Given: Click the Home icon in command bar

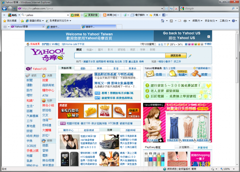Looking at the screenshot, I should coord(162,21).
